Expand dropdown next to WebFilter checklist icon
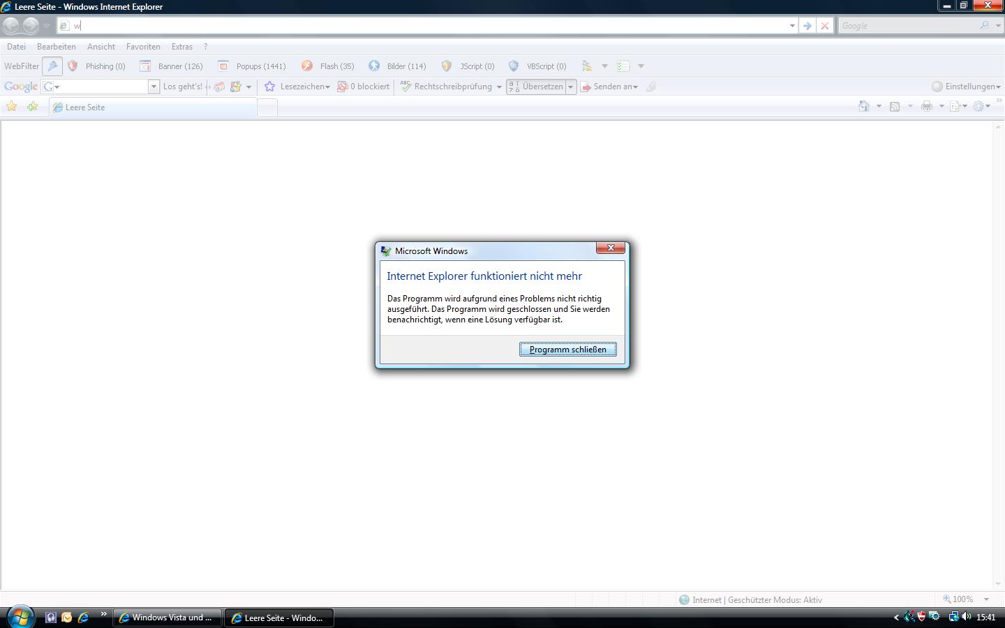The width and height of the screenshot is (1005, 628). coord(641,66)
